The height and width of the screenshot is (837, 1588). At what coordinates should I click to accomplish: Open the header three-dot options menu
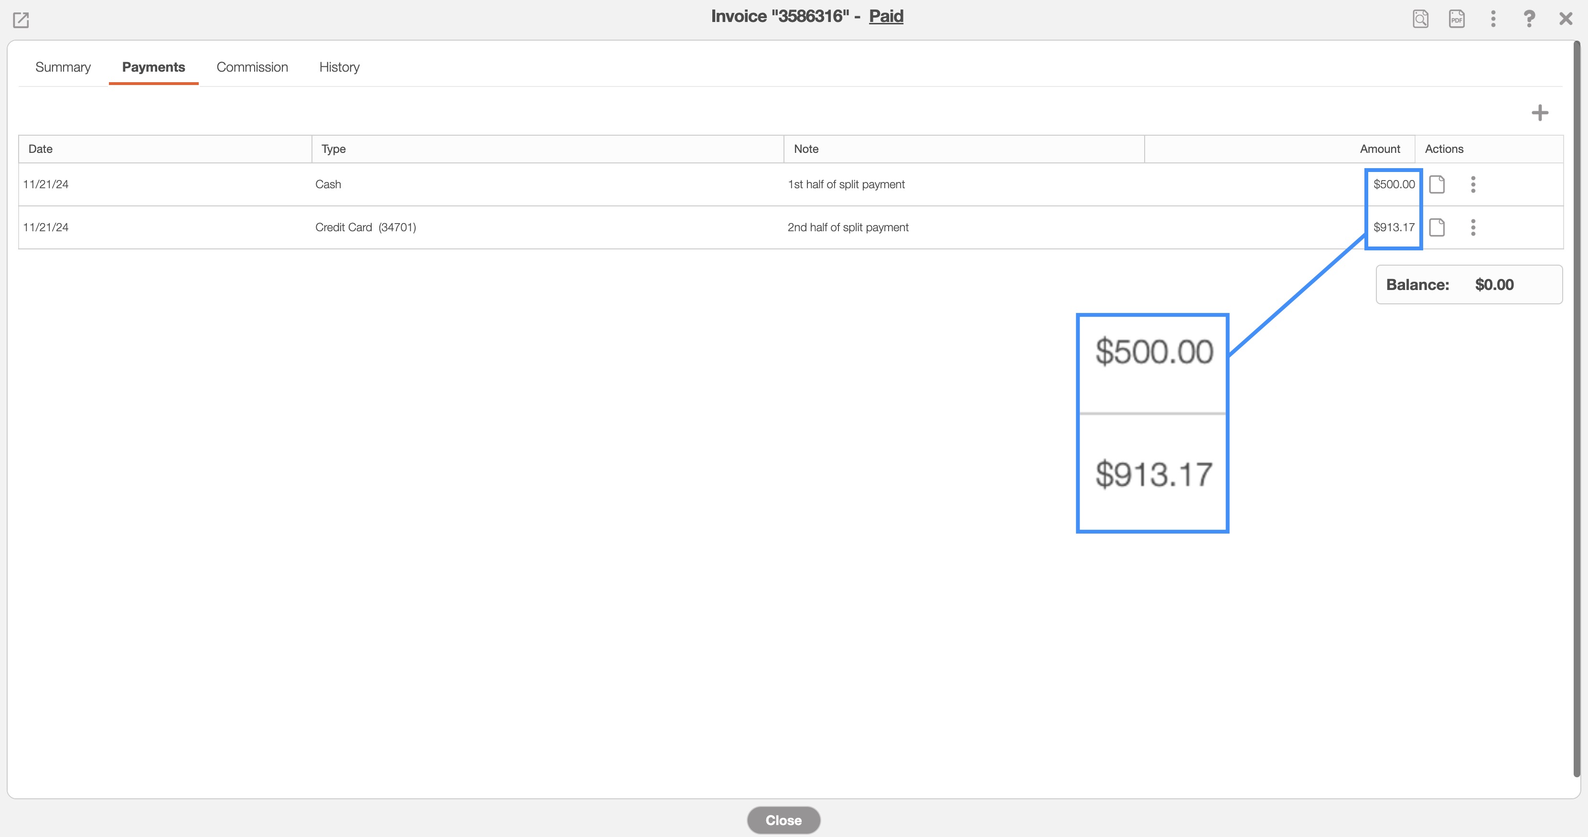click(x=1493, y=19)
